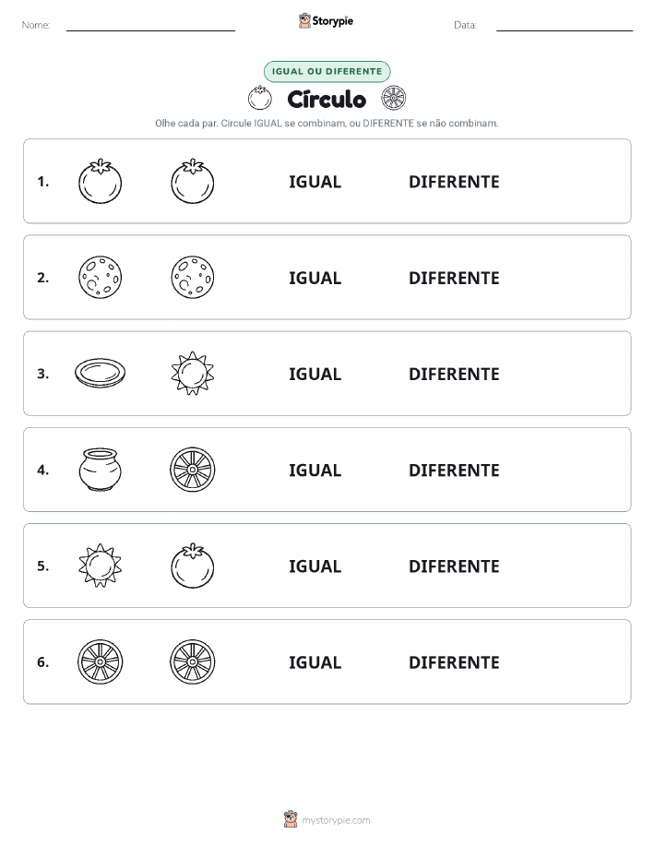Click the first tomato in row 1
654x846 pixels.
tap(100, 181)
